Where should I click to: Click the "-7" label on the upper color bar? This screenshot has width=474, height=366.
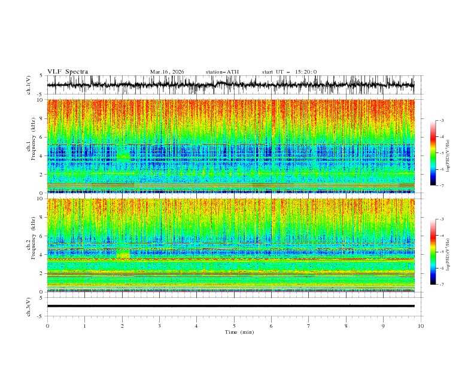coord(441,185)
